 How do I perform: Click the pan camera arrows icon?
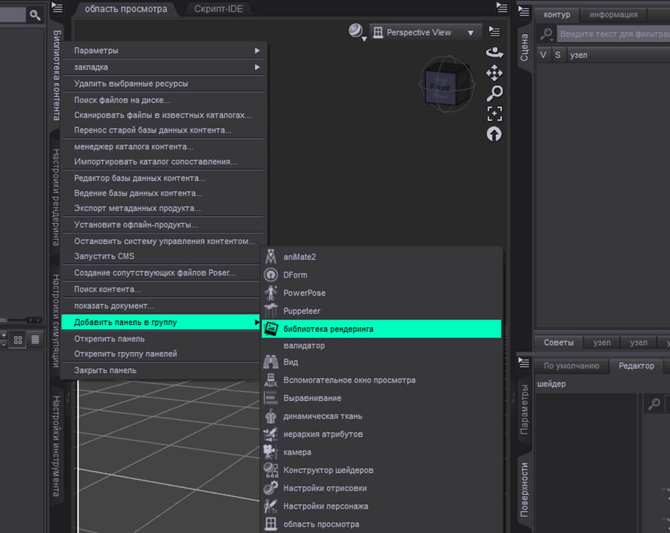point(494,72)
